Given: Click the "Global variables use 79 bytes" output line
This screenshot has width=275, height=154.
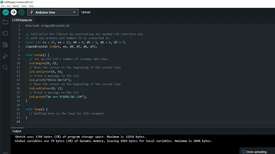Looking at the screenshot, I should point(113,141).
